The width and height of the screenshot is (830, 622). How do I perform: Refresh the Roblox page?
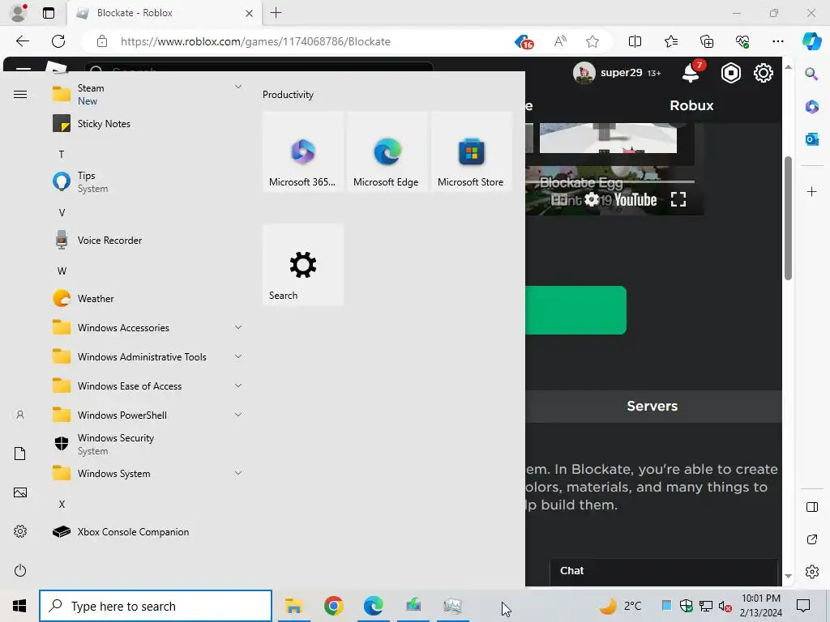[x=58, y=41]
